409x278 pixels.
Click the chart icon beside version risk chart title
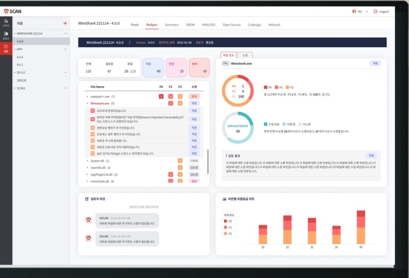[224, 199]
